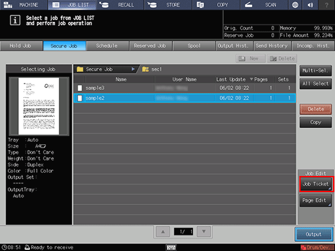Select the Secure Job tab
The image size is (335, 251).
64,46
